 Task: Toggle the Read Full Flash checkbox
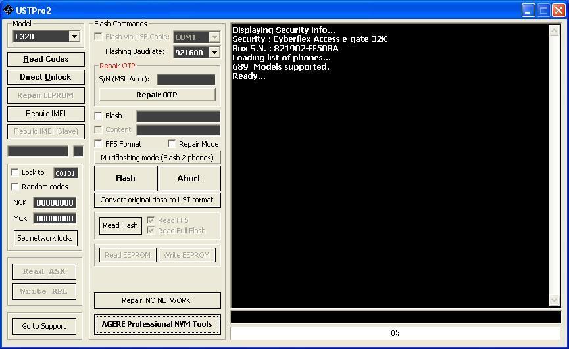click(151, 231)
